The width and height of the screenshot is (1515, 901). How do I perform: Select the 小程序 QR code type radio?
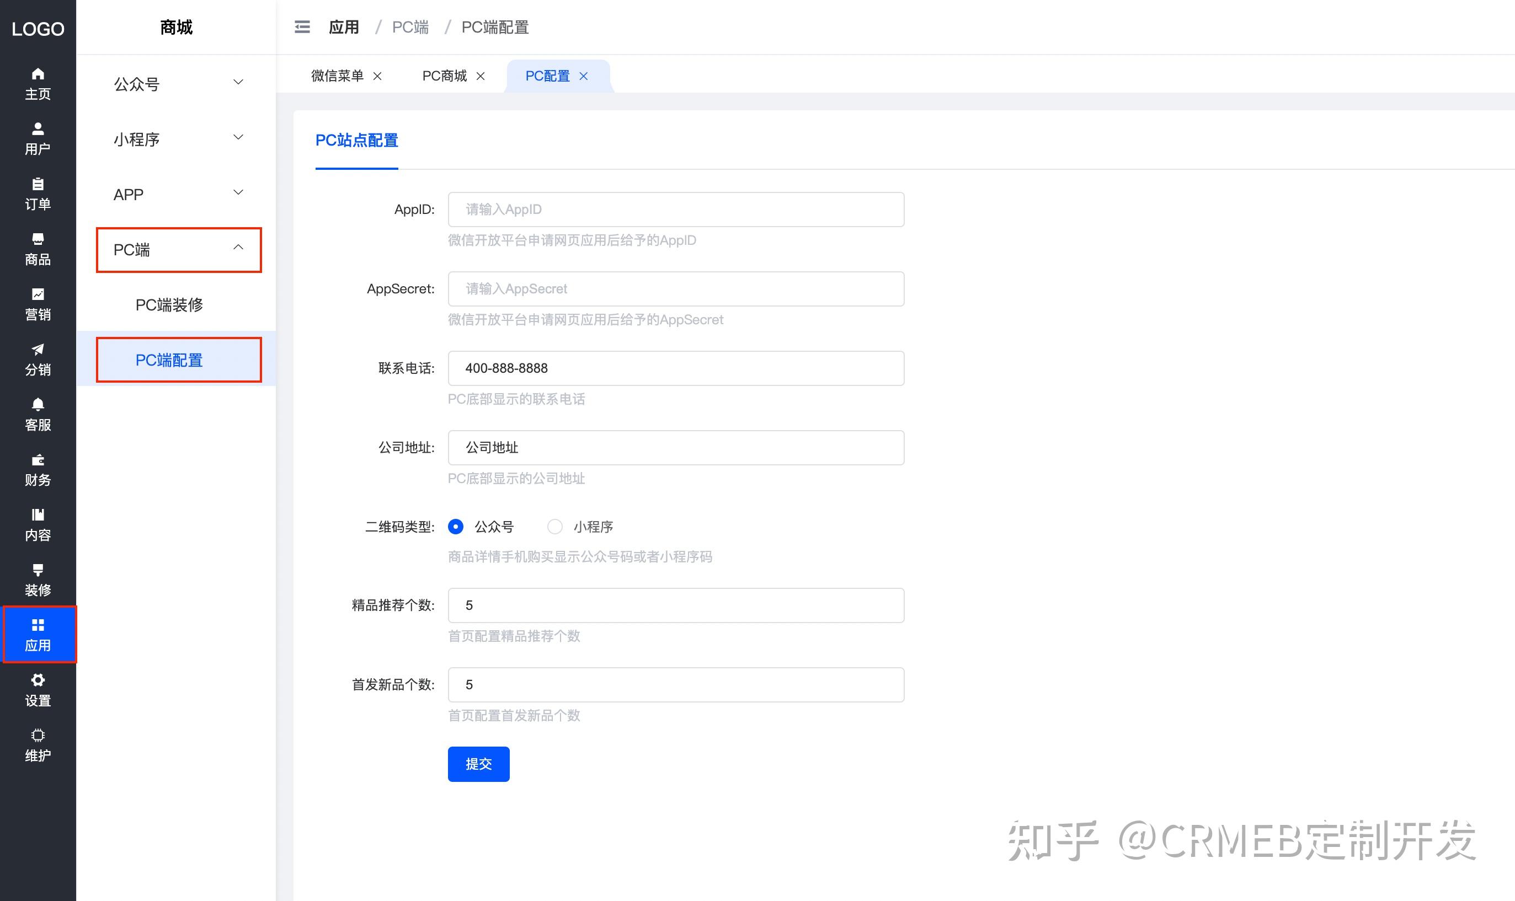pos(554,527)
